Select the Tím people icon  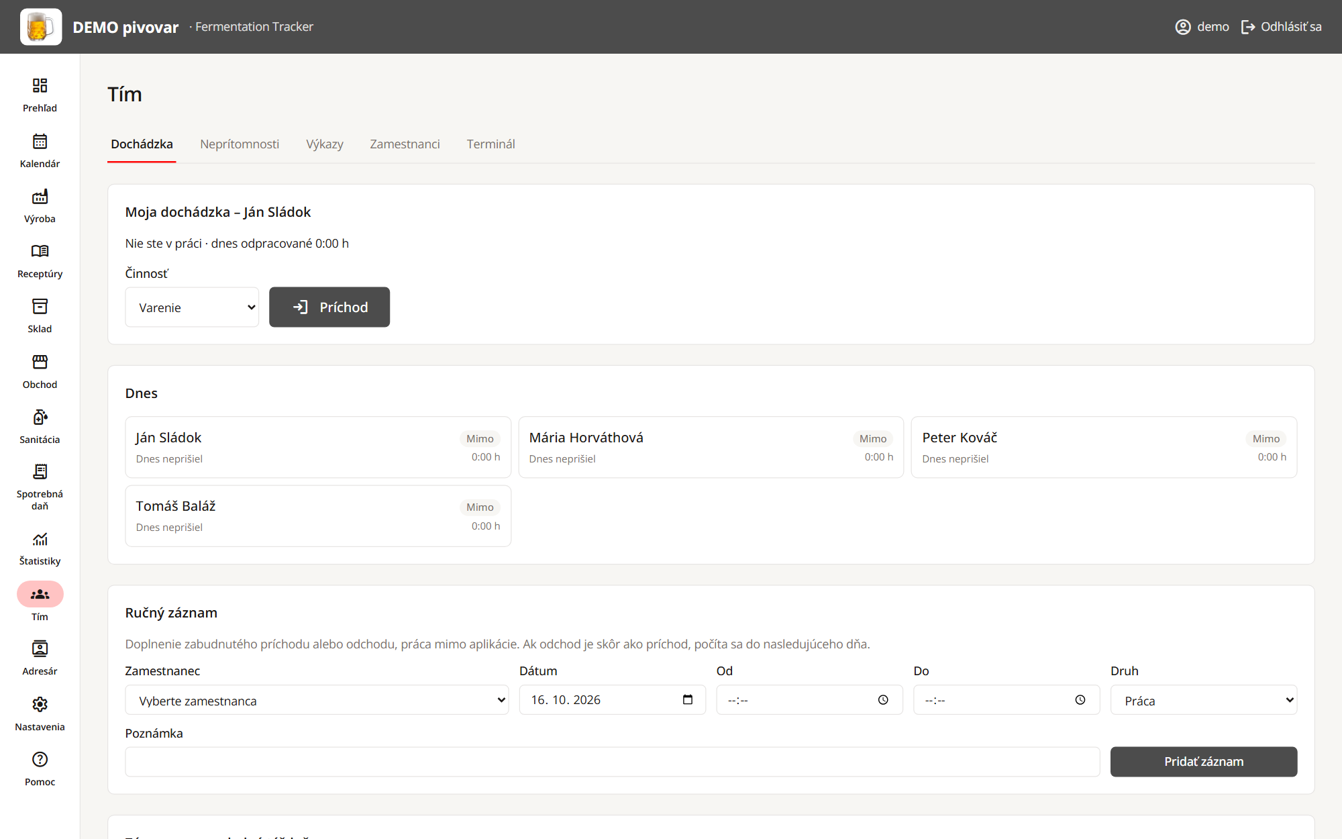pos(40,594)
